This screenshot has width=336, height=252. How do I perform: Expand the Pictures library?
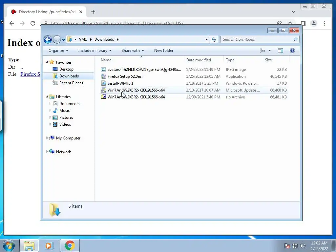50,117
